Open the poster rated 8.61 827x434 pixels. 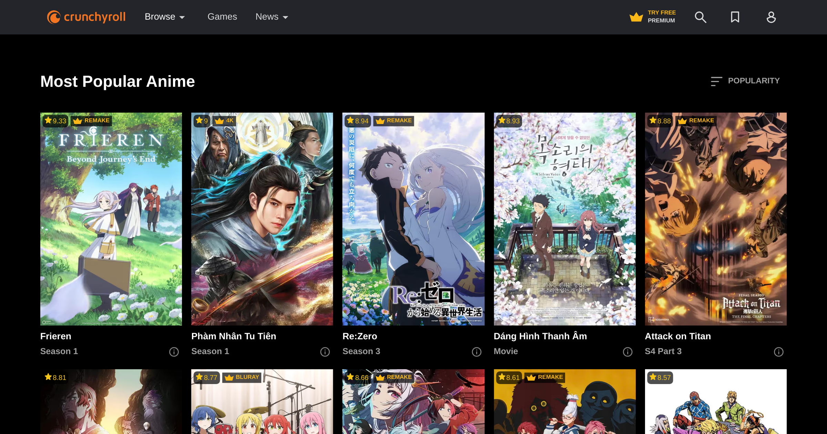[x=565, y=402]
